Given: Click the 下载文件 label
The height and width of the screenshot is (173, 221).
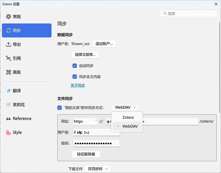Looking at the screenshot, I should pyautogui.click(x=75, y=169).
